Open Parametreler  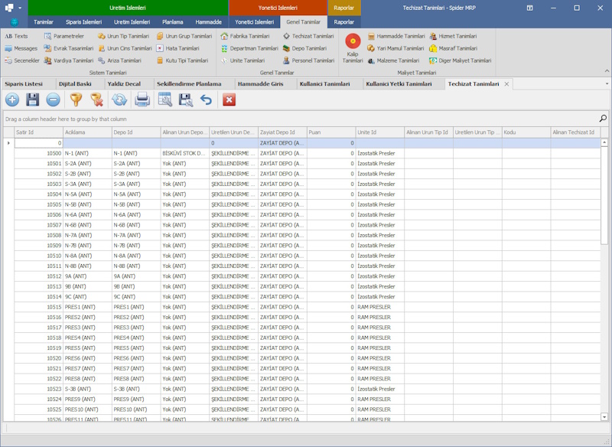point(64,36)
